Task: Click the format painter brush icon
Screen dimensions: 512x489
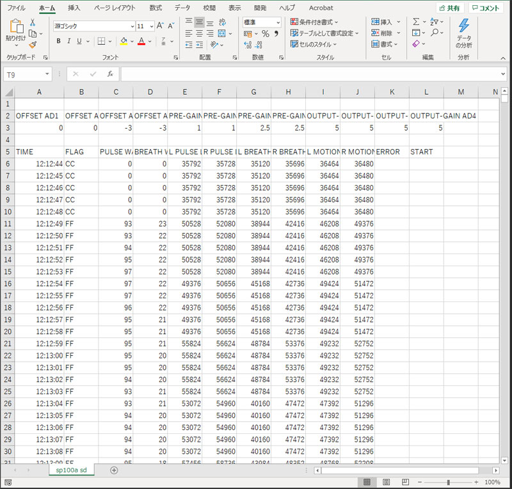Action: (x=33, y=45)
